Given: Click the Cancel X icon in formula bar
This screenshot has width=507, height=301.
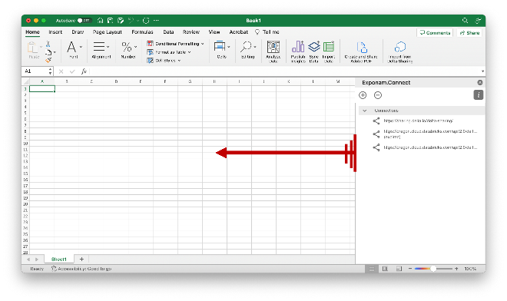Looking at the screenshot, I should [61, 71].
